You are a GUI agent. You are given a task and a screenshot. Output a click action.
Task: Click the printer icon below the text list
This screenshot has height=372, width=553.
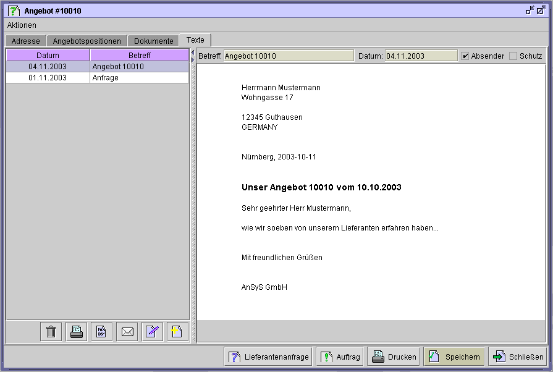tap(77, 332)
